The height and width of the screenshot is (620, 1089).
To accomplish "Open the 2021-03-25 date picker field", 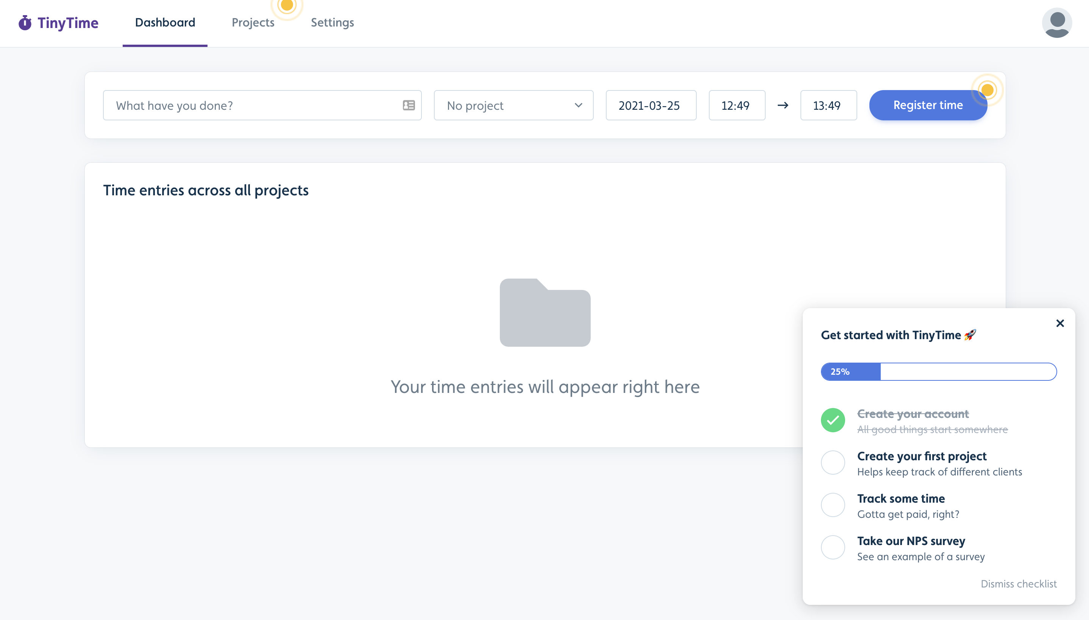I will click(x=651, y=105).
